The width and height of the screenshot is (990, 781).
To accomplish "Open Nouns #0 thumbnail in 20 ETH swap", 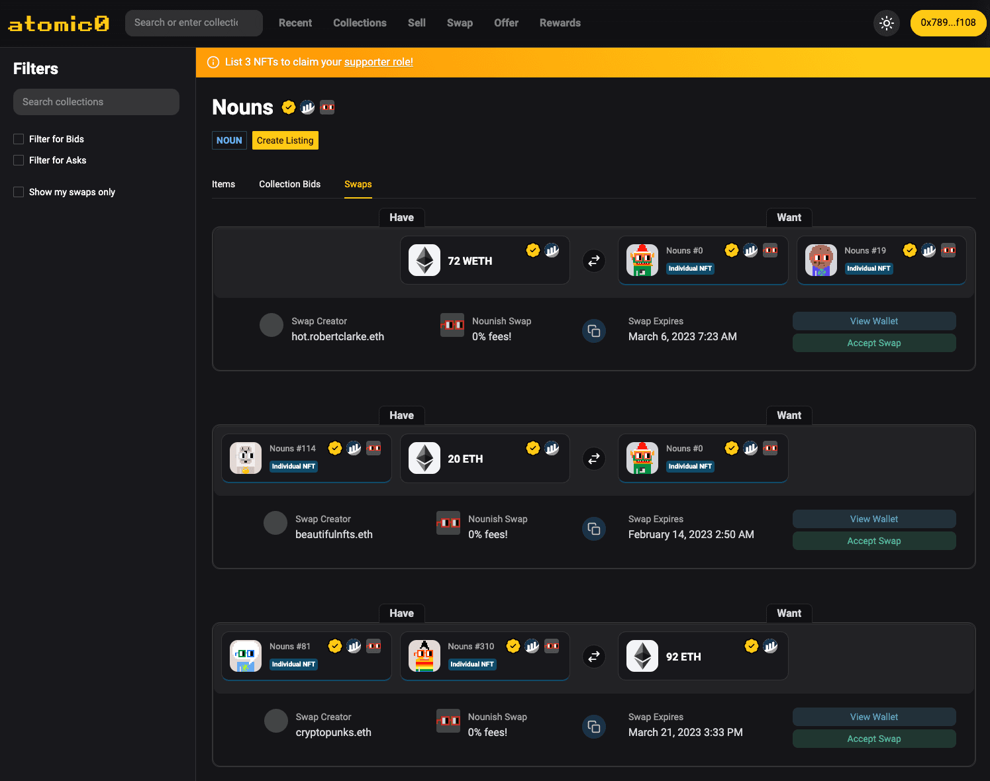I will 642,458.
